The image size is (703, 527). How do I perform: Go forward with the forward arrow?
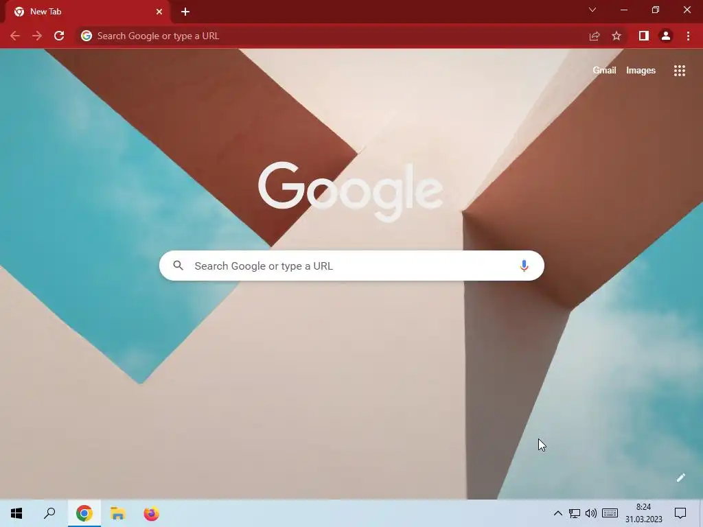[37, 36]
